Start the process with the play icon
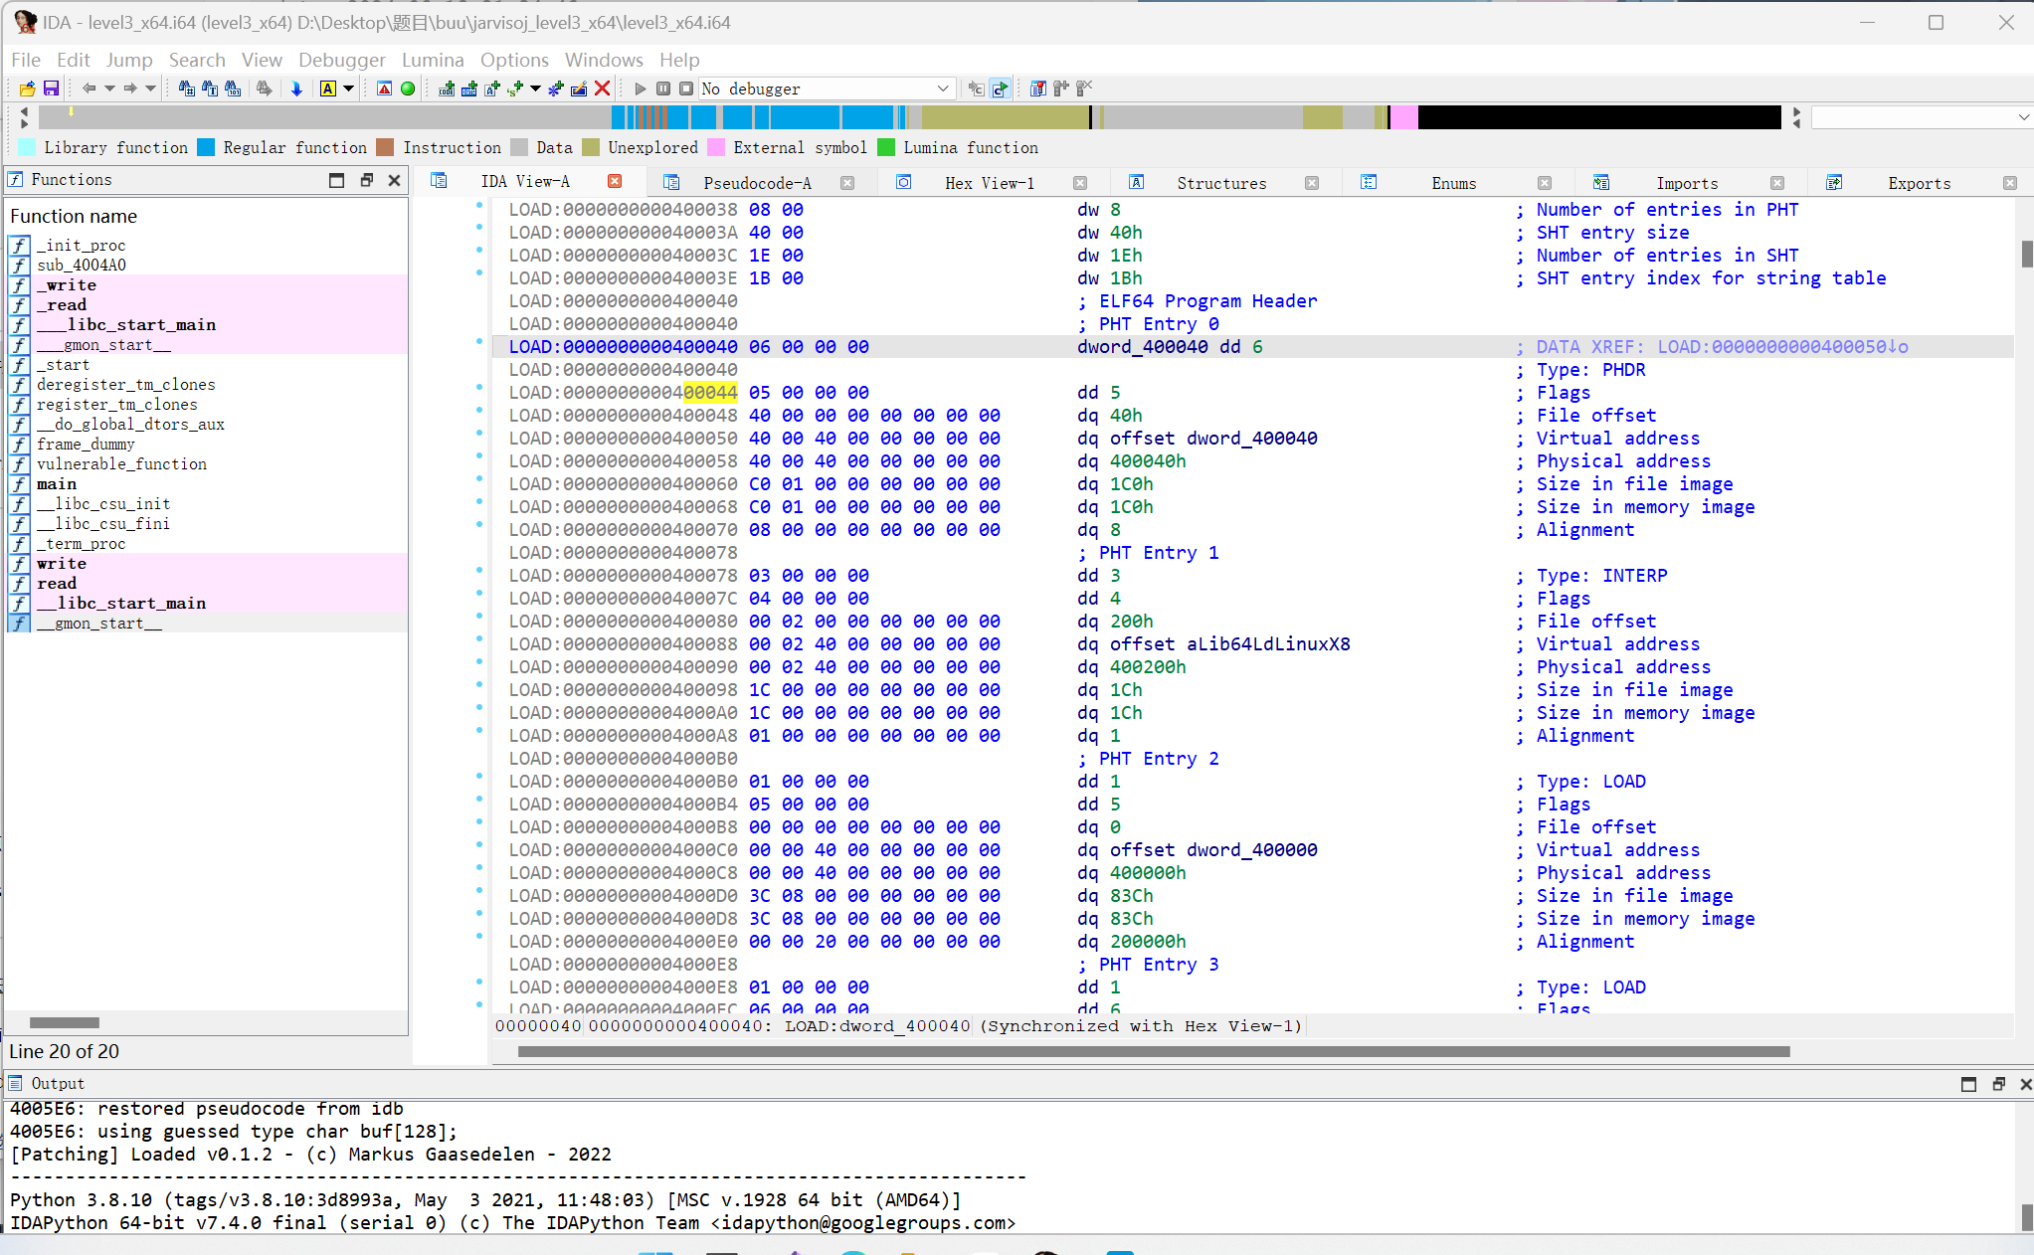This screenshot has width=2034, height=1255. (641, 89)
